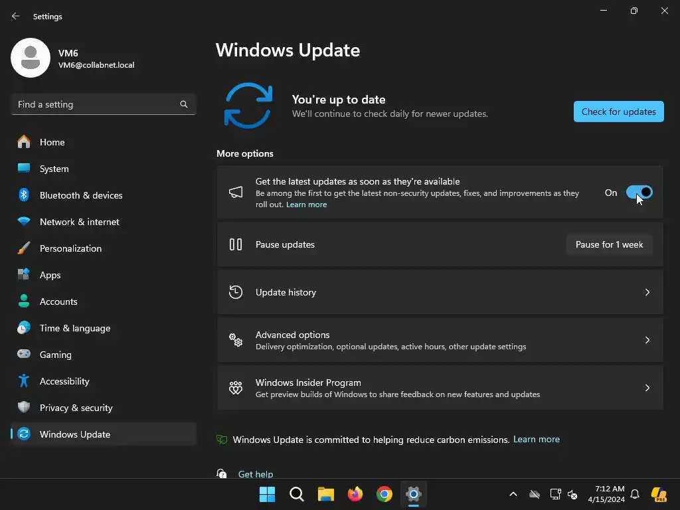Screen dimensions: 680x510
Task: Click the Apps icon in sidebar
Action: [24, 274]
